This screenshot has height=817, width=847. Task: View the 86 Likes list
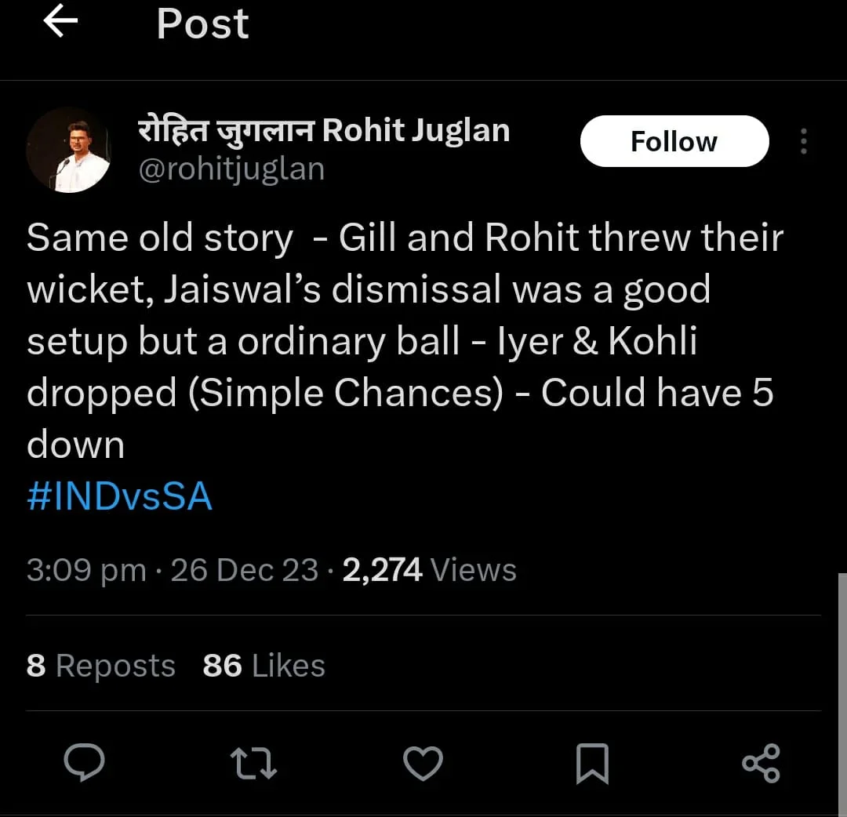coord(264,666)
